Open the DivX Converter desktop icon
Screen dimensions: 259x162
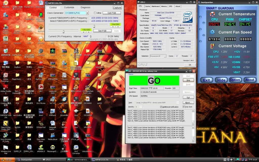(x=76, y=148)
